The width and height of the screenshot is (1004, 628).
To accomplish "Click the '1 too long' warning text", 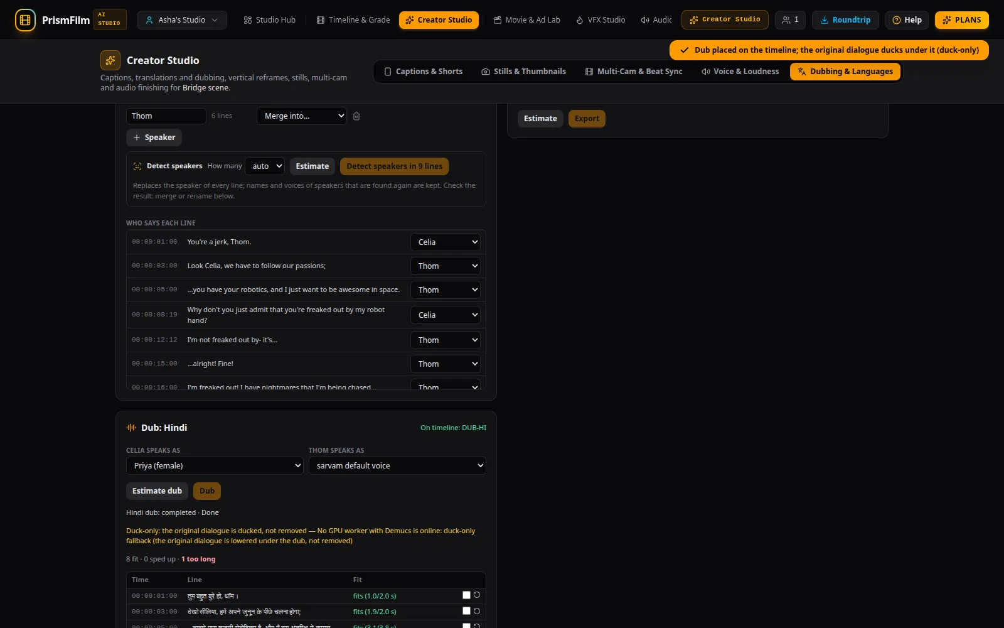I will coord(198,559).
